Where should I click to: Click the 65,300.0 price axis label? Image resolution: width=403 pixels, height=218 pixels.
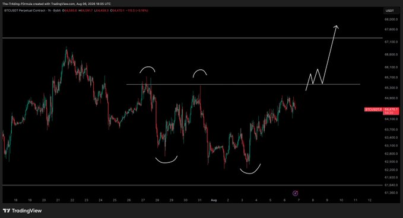point(391,88)
